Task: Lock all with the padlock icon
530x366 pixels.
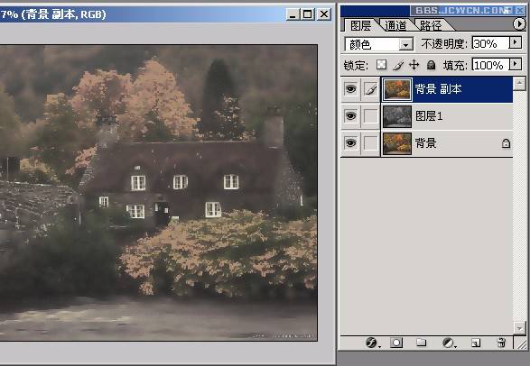Action: (x=431, y=65)
